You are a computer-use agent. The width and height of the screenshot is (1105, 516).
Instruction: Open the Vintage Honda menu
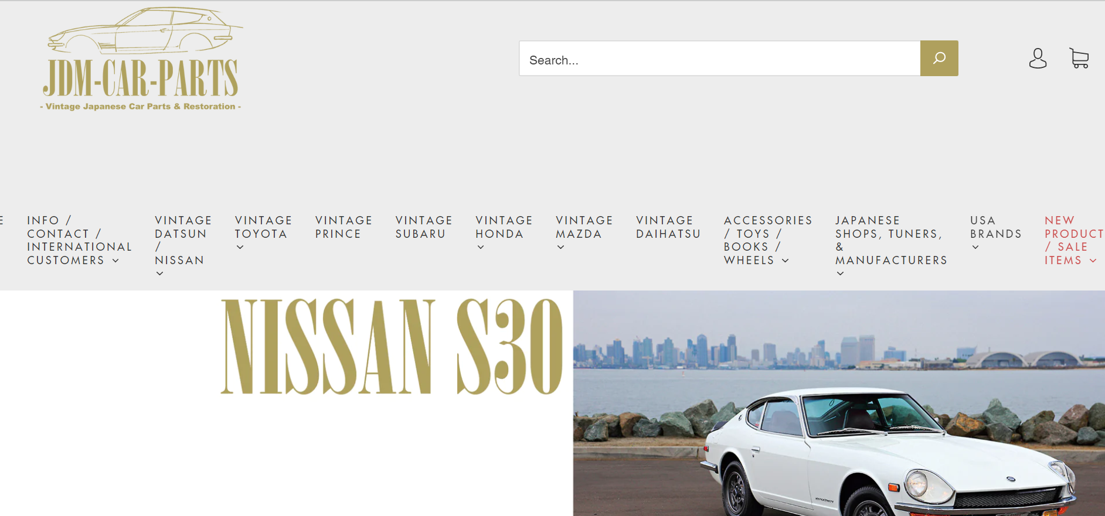pos(504,233)
